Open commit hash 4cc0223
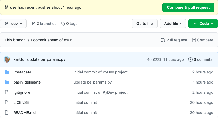 (154, 59)
